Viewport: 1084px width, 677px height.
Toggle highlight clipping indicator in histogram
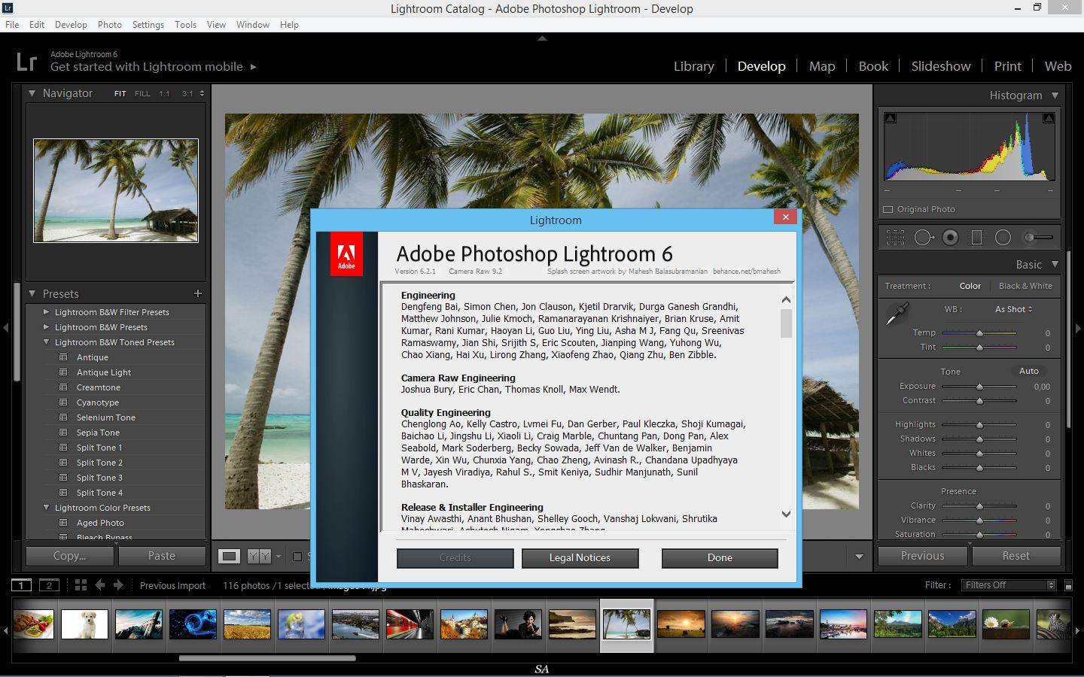click(1048, 118)
